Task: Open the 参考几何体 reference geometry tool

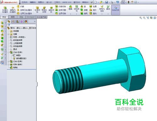Action: tap(102, 8)
